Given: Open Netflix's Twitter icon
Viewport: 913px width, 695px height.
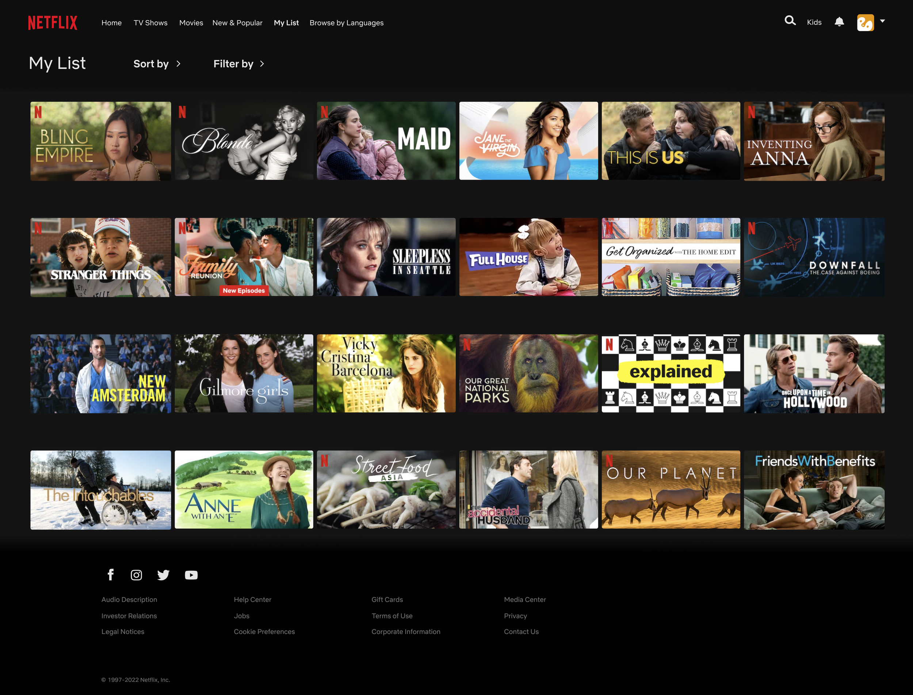Looking at the screenshot, I should [x=163, y=574].
